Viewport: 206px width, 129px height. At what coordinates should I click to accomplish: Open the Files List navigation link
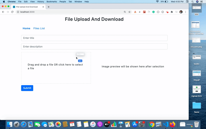pos(39,28)
